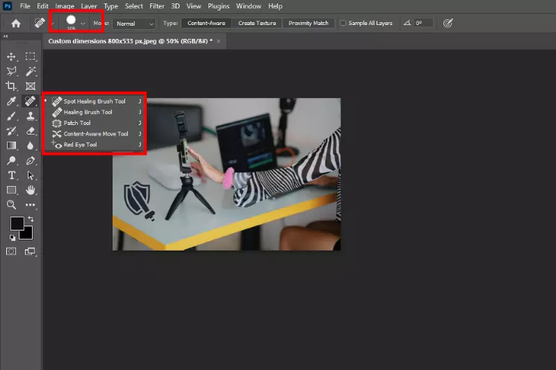Select the Zoom tool
The width and height of the screenshot is (556, 370).
tap(11, 205)
